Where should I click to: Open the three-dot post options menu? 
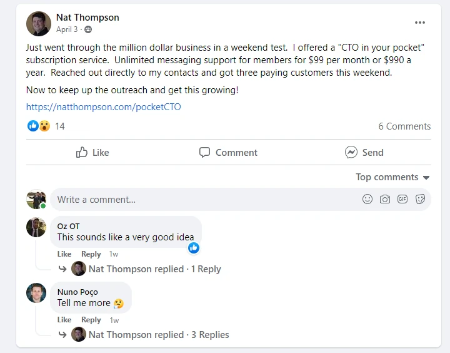[419, 23]
